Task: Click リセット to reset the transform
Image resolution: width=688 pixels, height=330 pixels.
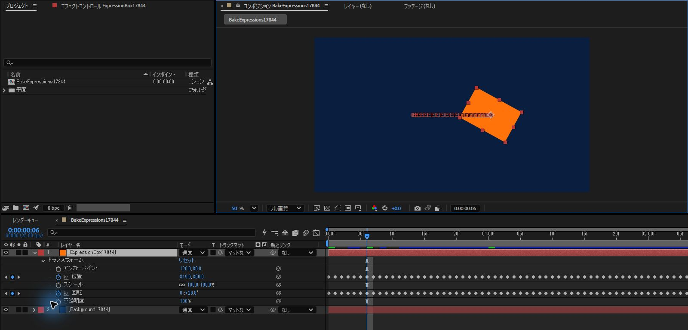Action: pyautogui.click(x=187, y=260)
